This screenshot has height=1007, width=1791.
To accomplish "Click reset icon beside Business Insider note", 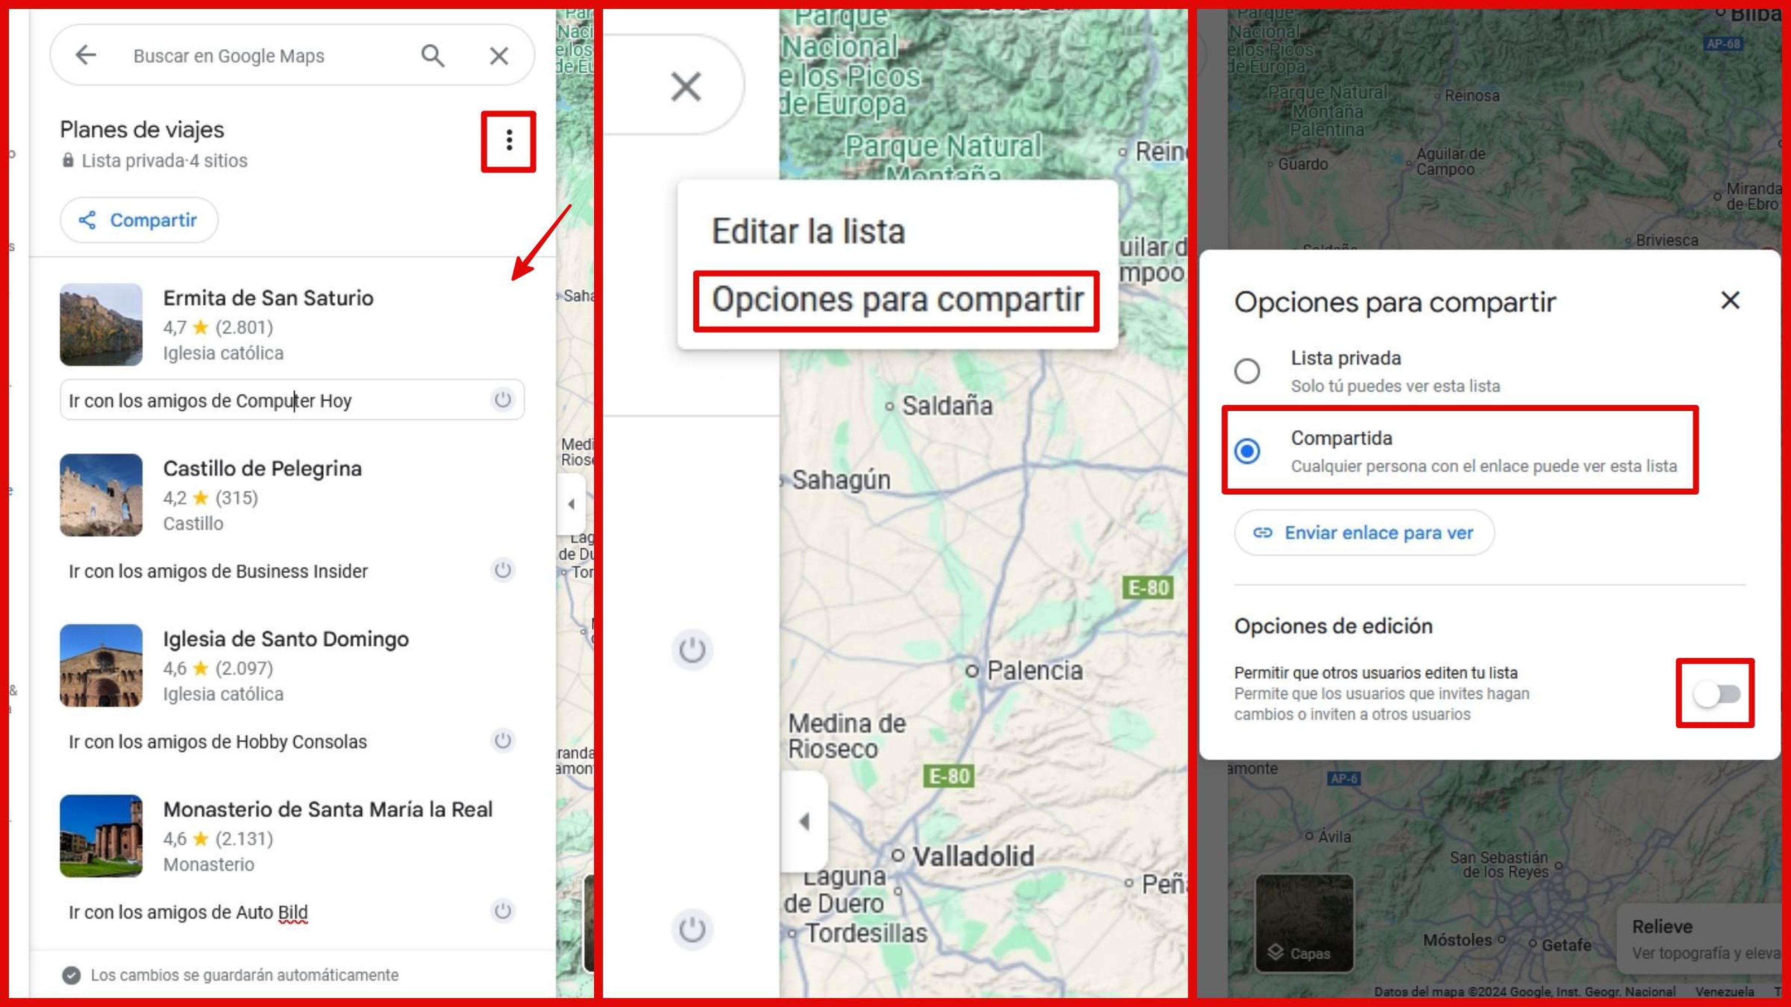I will [x=503, y=570].
